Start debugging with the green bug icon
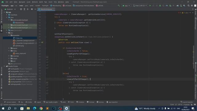The image size is (197, 111). coord(160,6)
